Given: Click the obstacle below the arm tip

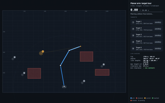Looking at the screenshot, I should (x=86, y=56).
